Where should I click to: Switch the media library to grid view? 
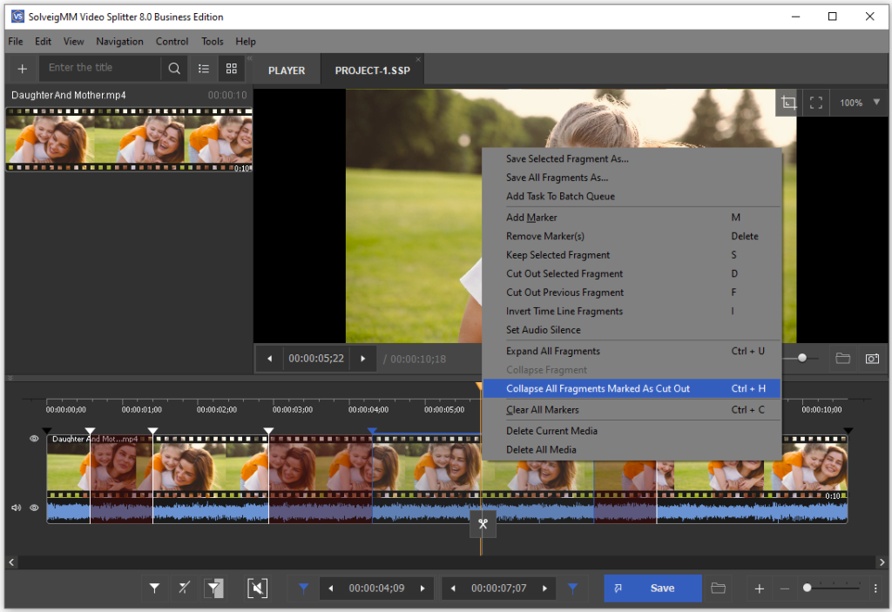pos(231,68)
